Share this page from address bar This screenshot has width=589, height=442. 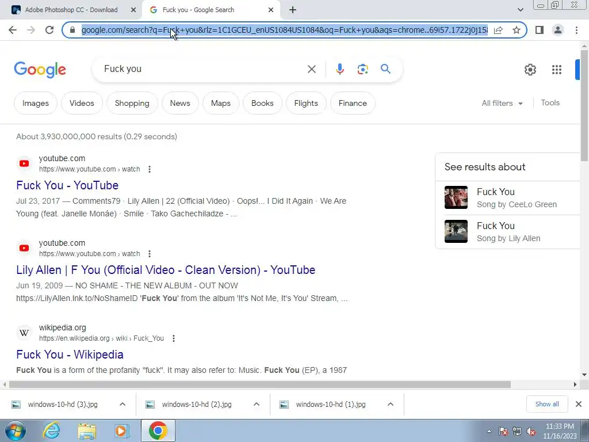498,30
